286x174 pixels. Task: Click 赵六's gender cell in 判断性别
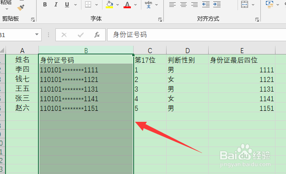(x=187, y=108)
